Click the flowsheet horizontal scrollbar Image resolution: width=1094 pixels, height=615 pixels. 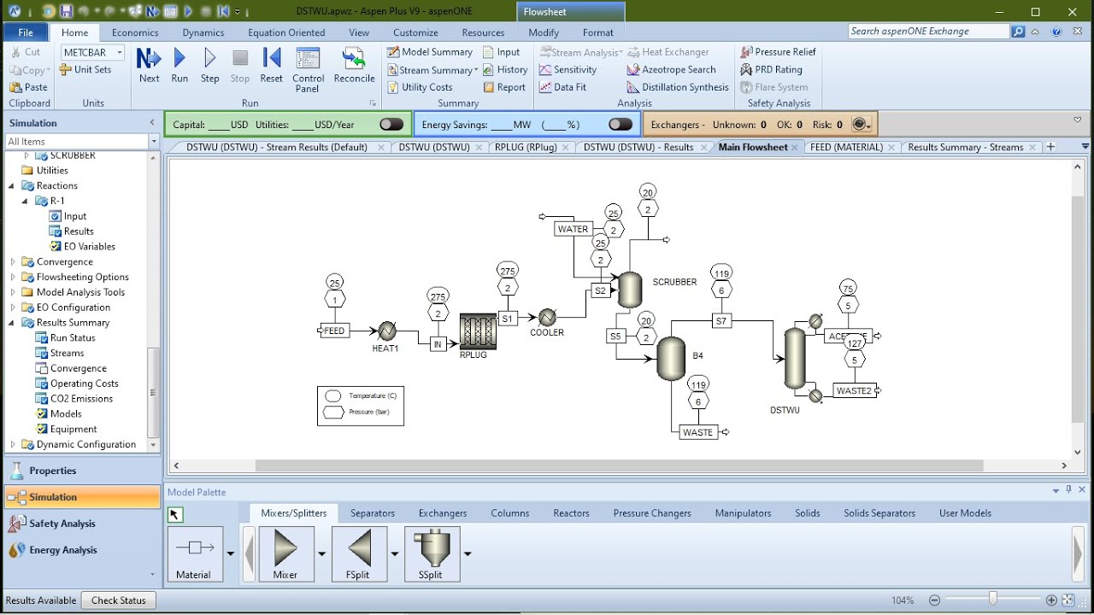click(x=619, y=466)
